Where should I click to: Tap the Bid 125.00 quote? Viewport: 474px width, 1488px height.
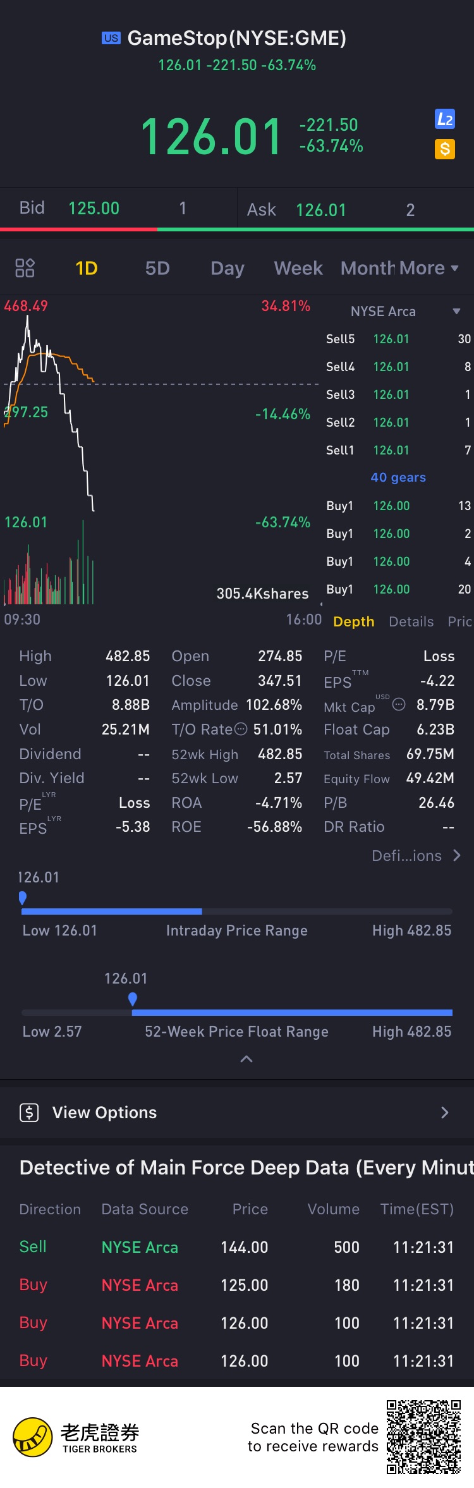118,208
